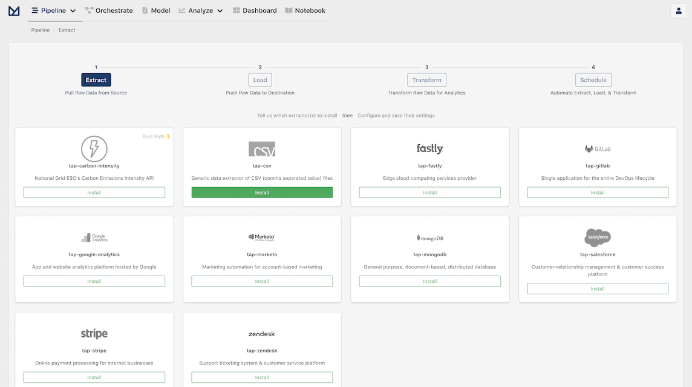Click the Fastly logo
Image resolution: width=692 pixels, height=387 pixels.
430,148
